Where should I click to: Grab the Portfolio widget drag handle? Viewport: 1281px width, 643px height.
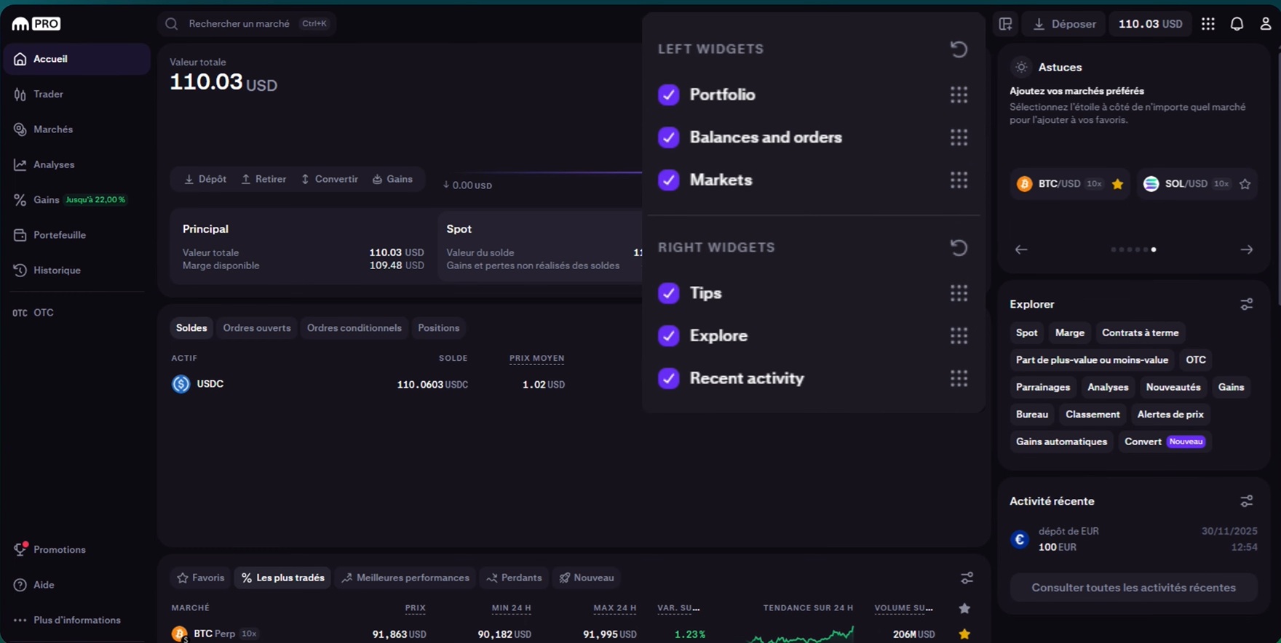(x=959, y=95)
